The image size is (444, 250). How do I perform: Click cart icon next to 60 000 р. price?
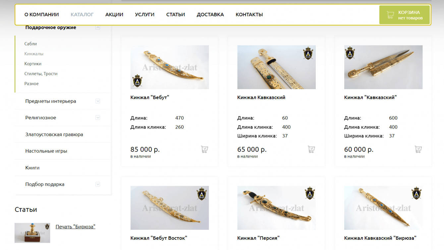(x=418, y=149)
